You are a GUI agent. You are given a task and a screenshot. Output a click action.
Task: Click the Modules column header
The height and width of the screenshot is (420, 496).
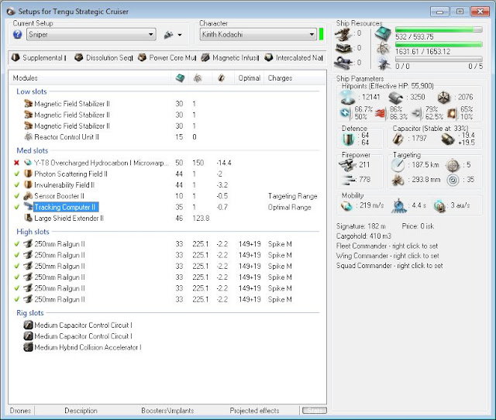coord(26,77)
